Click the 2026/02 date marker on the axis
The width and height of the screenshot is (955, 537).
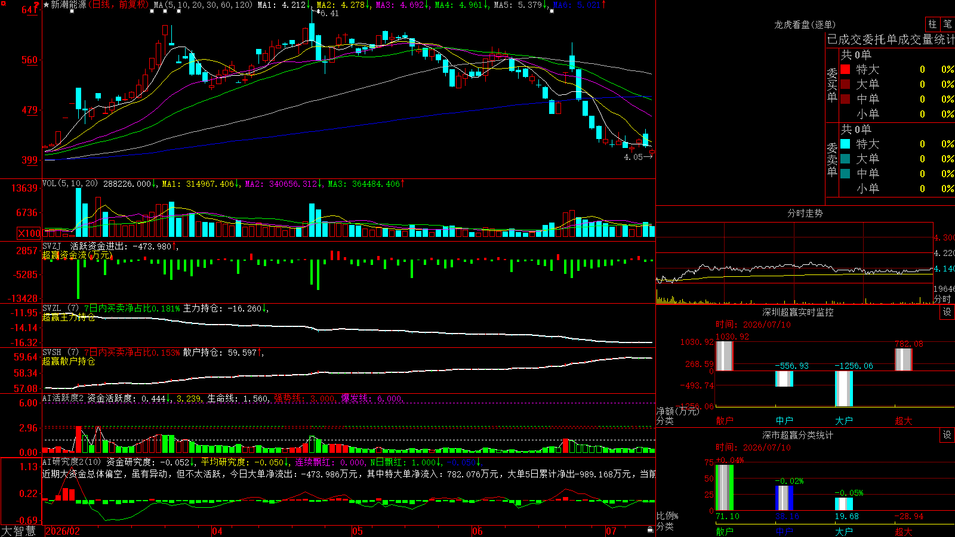(63, 531)
